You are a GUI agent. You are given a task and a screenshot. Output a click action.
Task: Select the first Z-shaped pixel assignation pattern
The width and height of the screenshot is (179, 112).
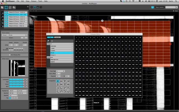coord(58,81)
